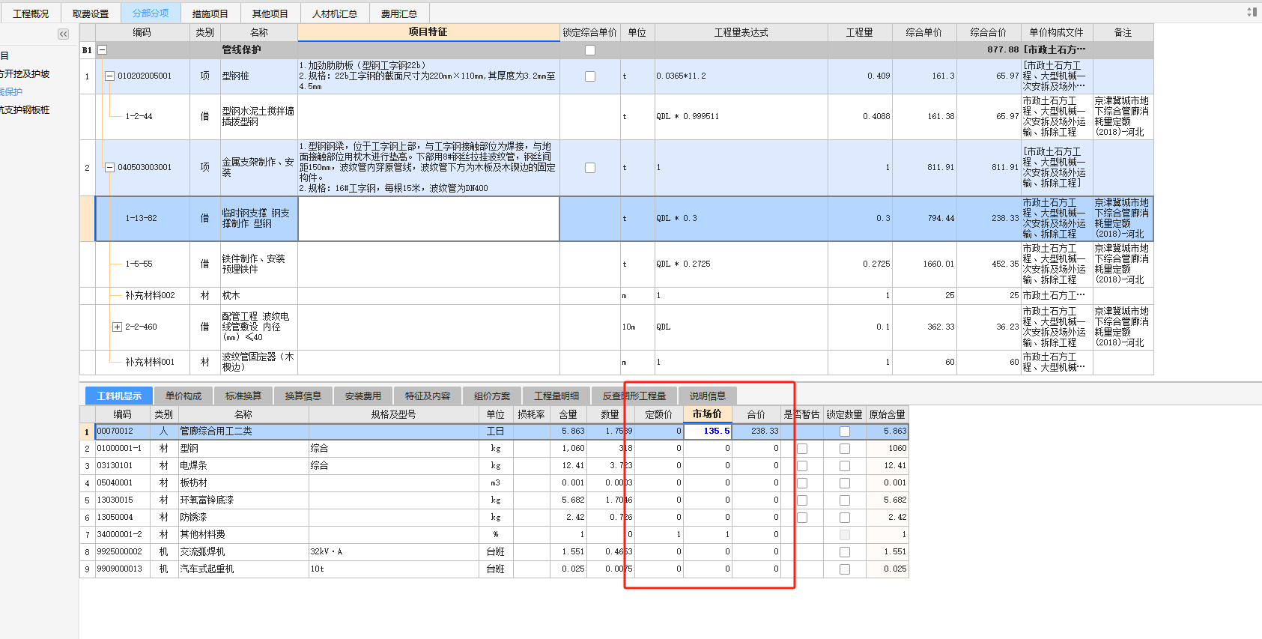Click the 综合合价 column header

click(x=989, y=32)
